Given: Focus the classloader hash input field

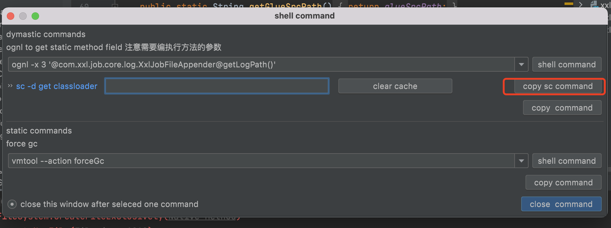Looking at the screenshot, I should (217, 86).
